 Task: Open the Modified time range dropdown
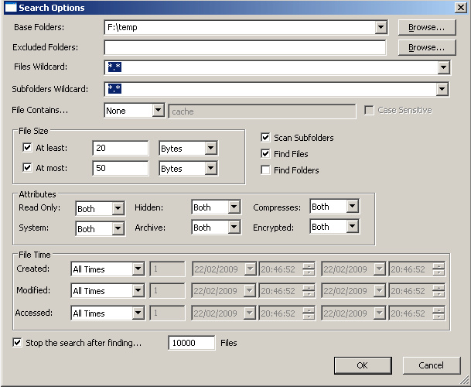(138, 290)
